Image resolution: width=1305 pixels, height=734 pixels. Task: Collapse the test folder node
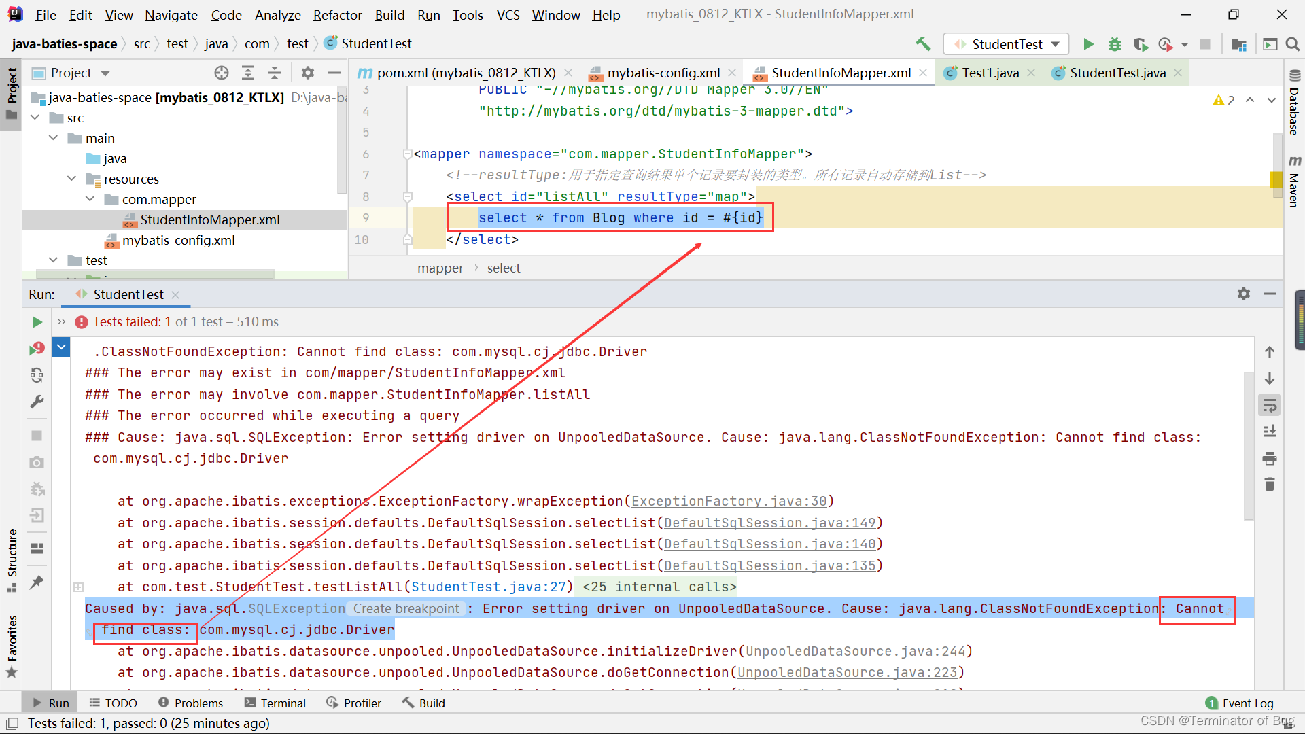pos(54,260)
